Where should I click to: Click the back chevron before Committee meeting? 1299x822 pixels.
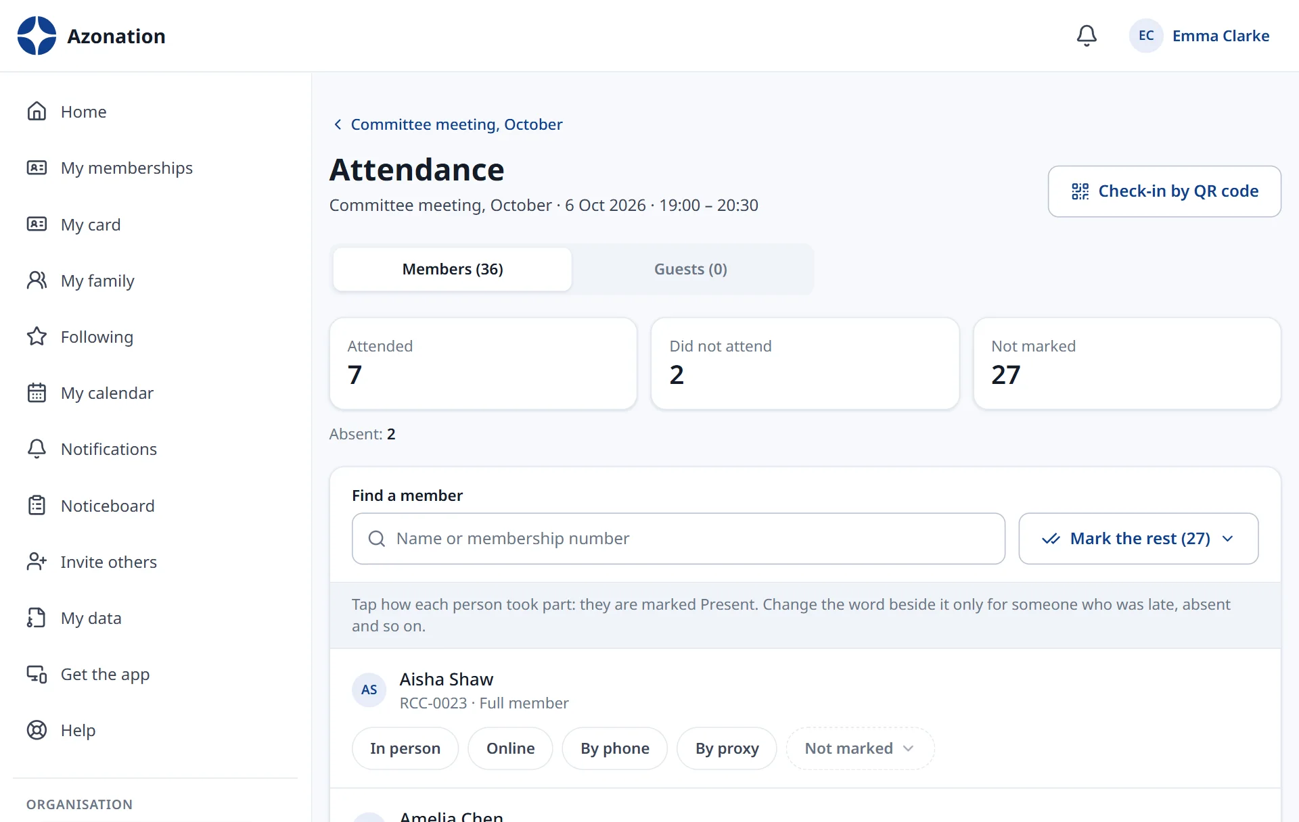pyautogui.click(x=338, y=124)
